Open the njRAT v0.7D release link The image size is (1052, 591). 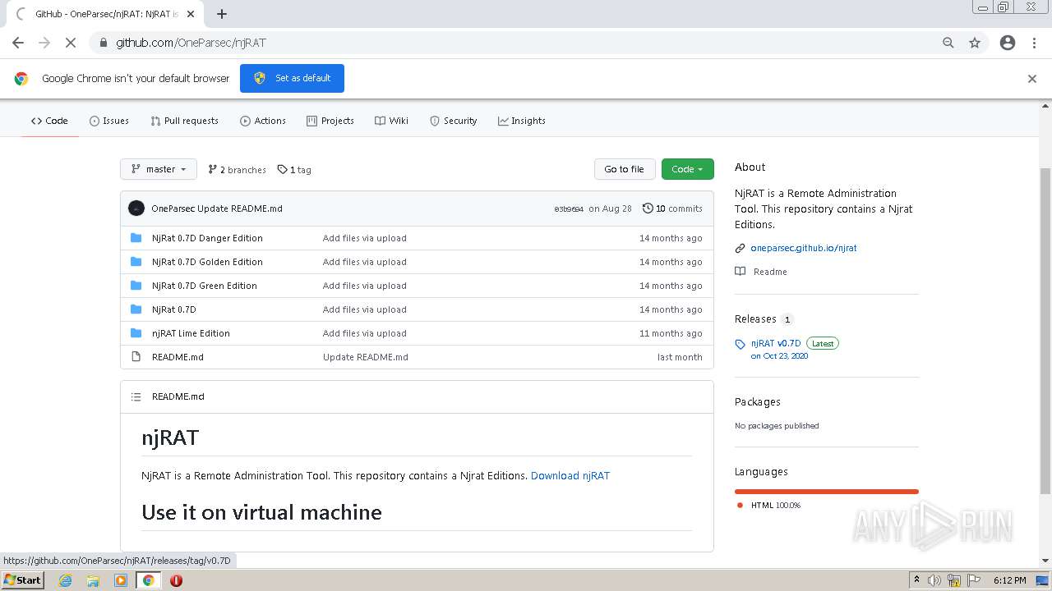[776, 343]
